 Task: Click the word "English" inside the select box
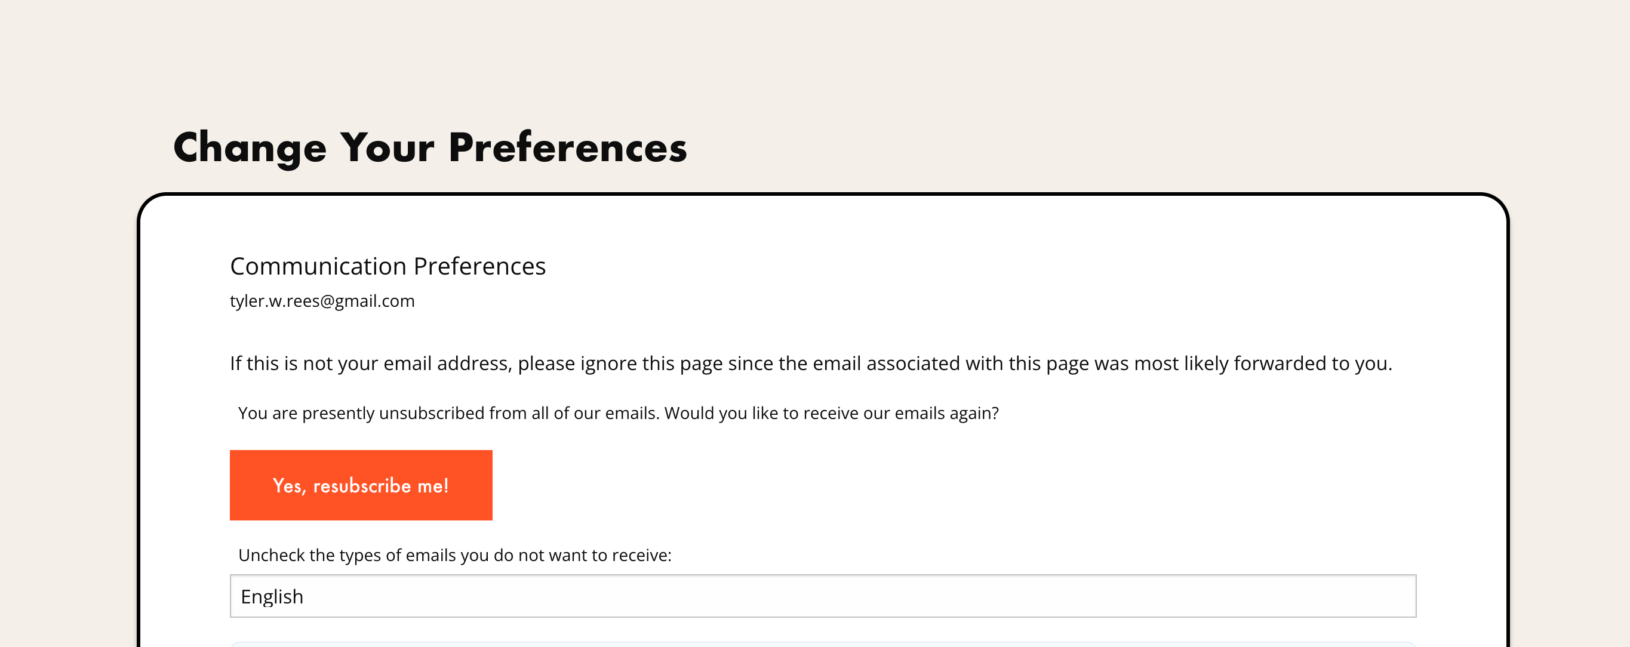272,596
